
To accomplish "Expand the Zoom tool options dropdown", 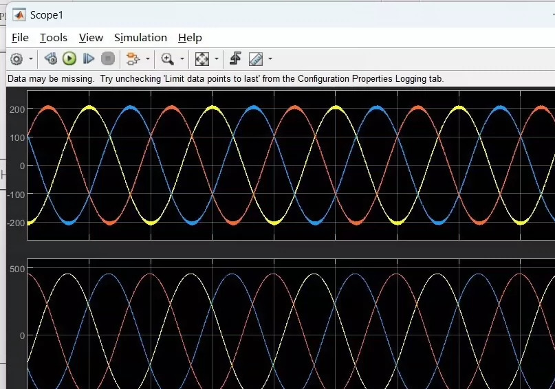I will 182,58.
